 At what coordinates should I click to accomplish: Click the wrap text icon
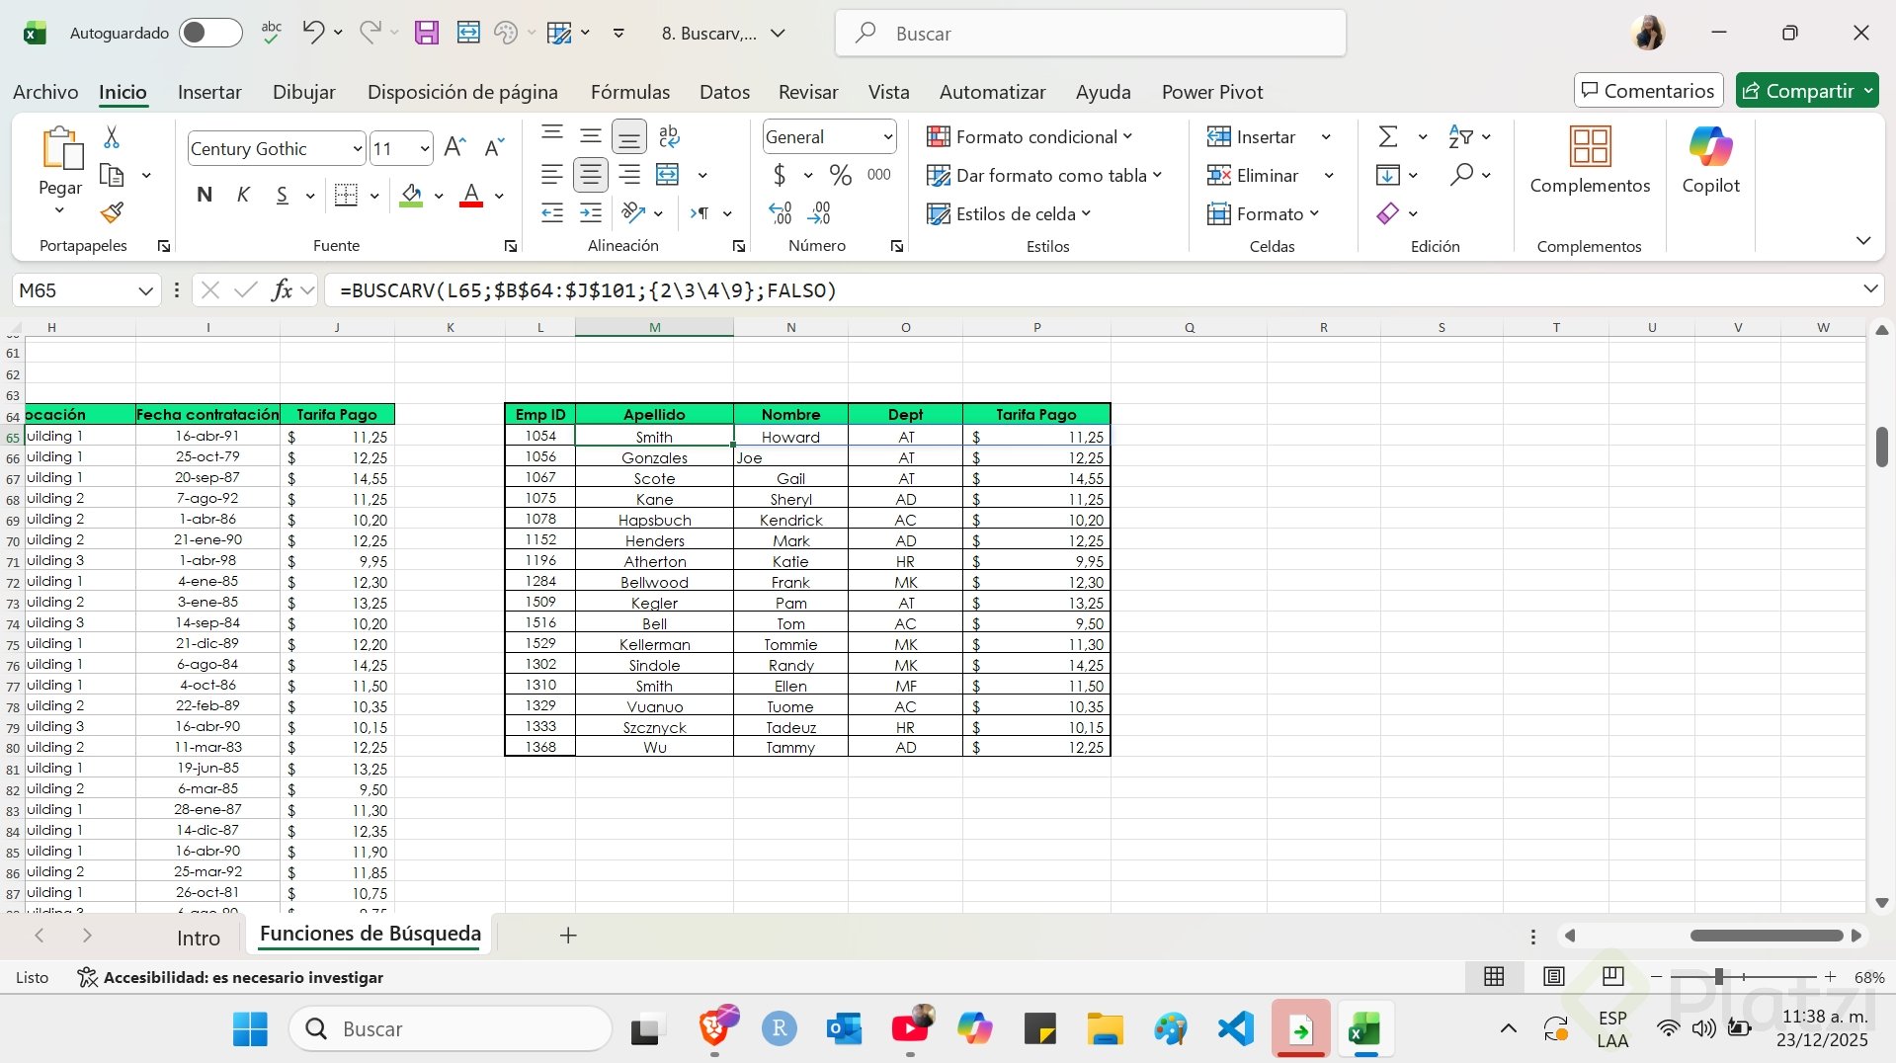pos(669,136)
